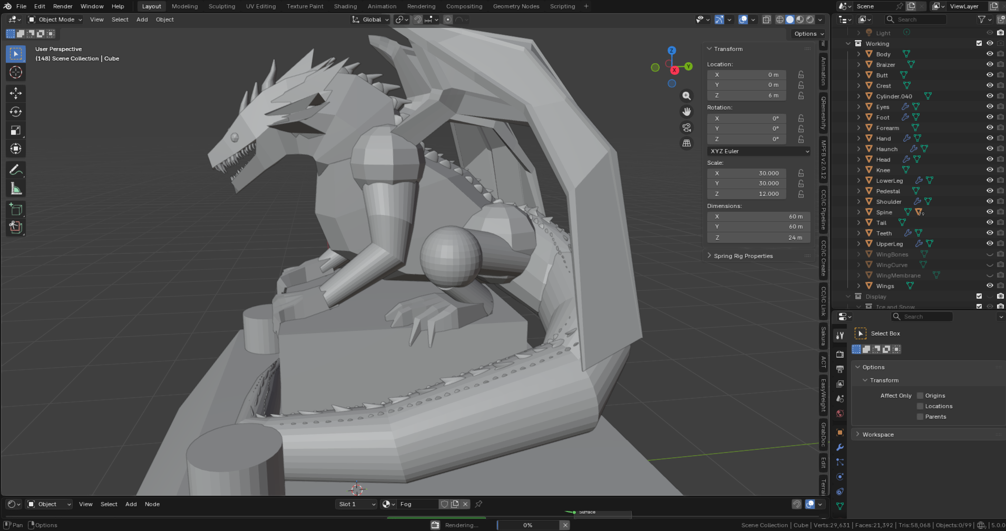Open the Modifiers wrench properties tab
1006x531 pixels.
coord(840,447)
